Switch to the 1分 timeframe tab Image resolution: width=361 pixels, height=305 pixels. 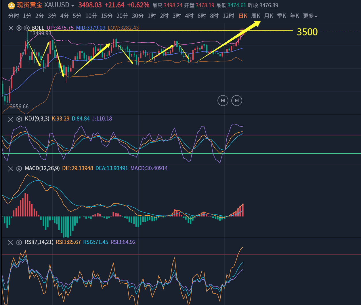coord(27,16)
